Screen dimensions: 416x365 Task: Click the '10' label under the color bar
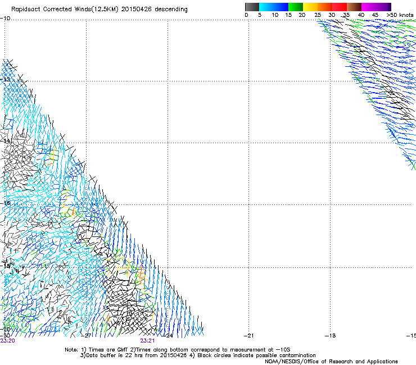(x=275, y=15)
